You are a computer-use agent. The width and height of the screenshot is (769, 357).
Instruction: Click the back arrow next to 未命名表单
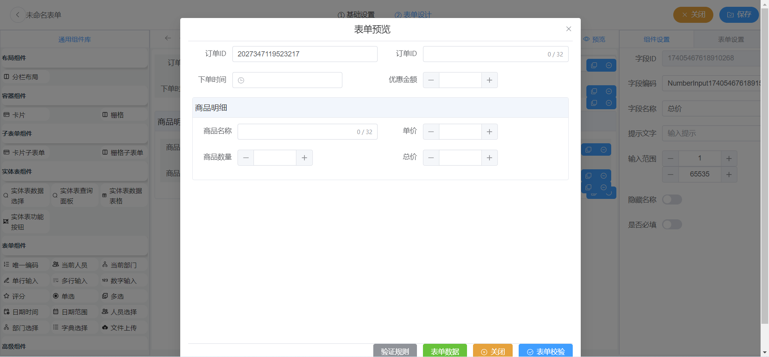(17, 15)
